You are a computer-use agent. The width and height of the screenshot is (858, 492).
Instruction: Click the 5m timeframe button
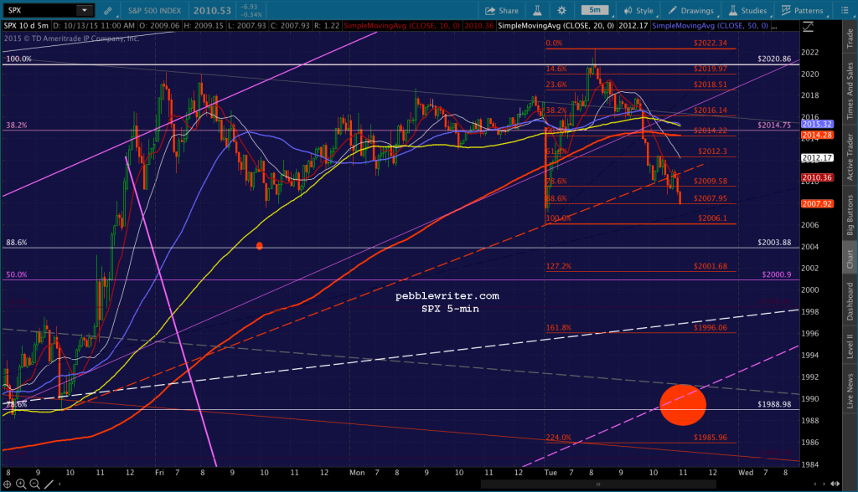click(595, 10)
